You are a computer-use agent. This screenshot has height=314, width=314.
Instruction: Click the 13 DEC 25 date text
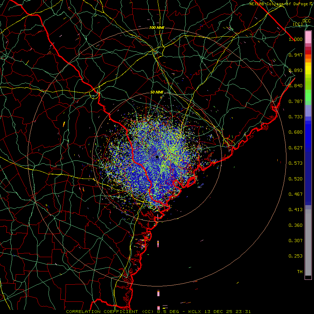click(x=218, y=312)
